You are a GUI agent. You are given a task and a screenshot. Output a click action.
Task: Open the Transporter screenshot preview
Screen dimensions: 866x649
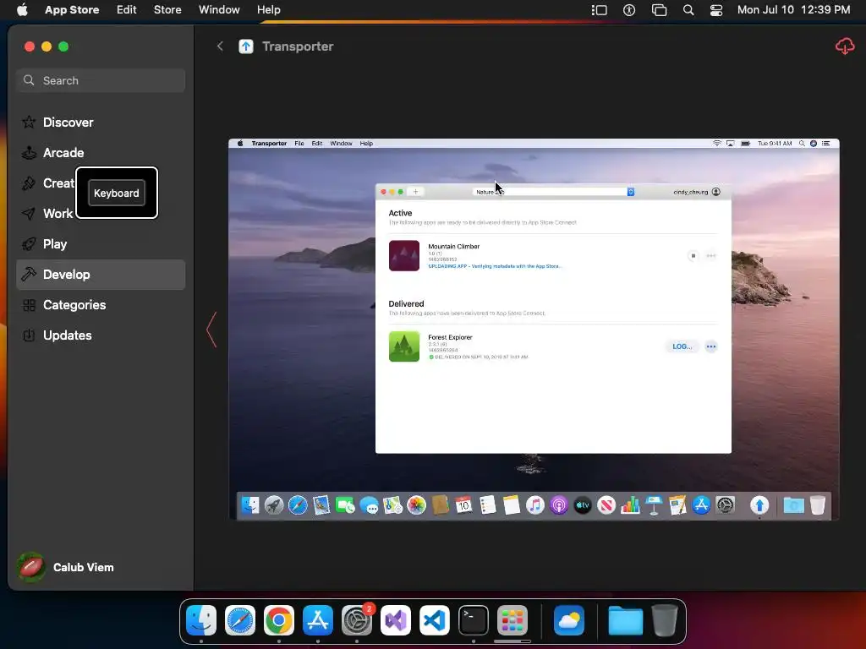(534, 330)
